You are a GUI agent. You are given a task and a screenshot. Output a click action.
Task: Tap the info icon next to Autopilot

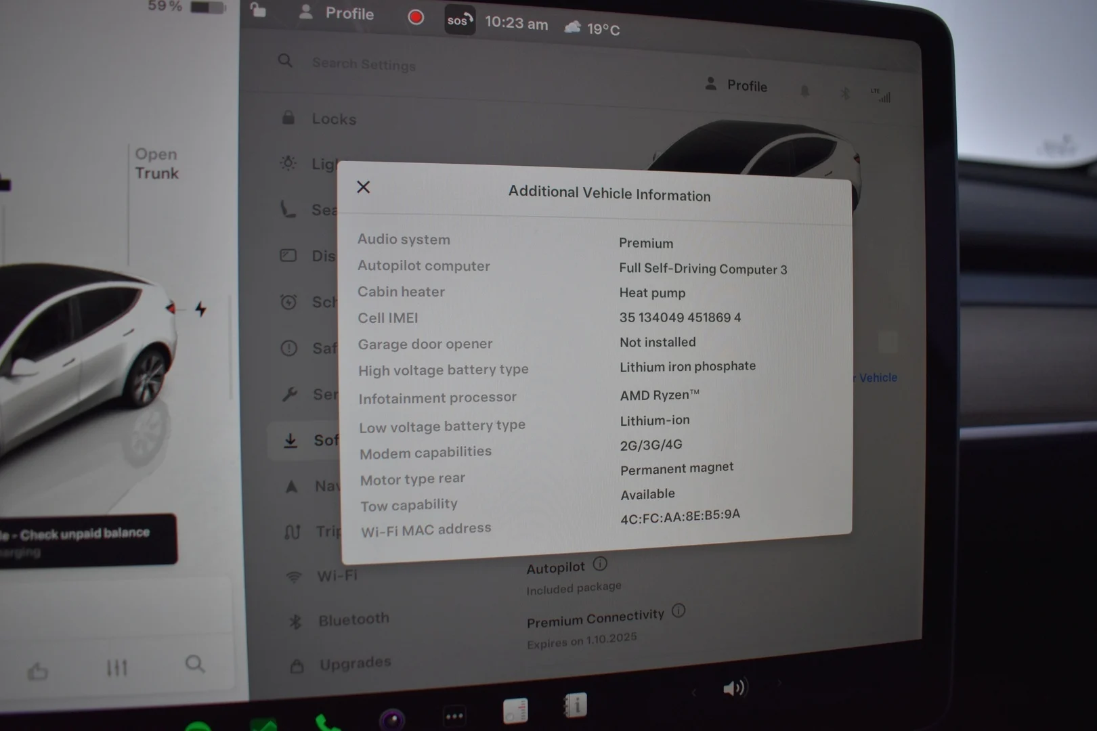coord(600,563)
